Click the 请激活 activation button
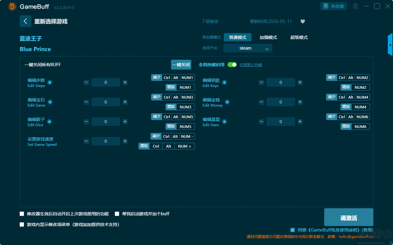Viewport: 393px width, 245px height. (x=349, y=217)
